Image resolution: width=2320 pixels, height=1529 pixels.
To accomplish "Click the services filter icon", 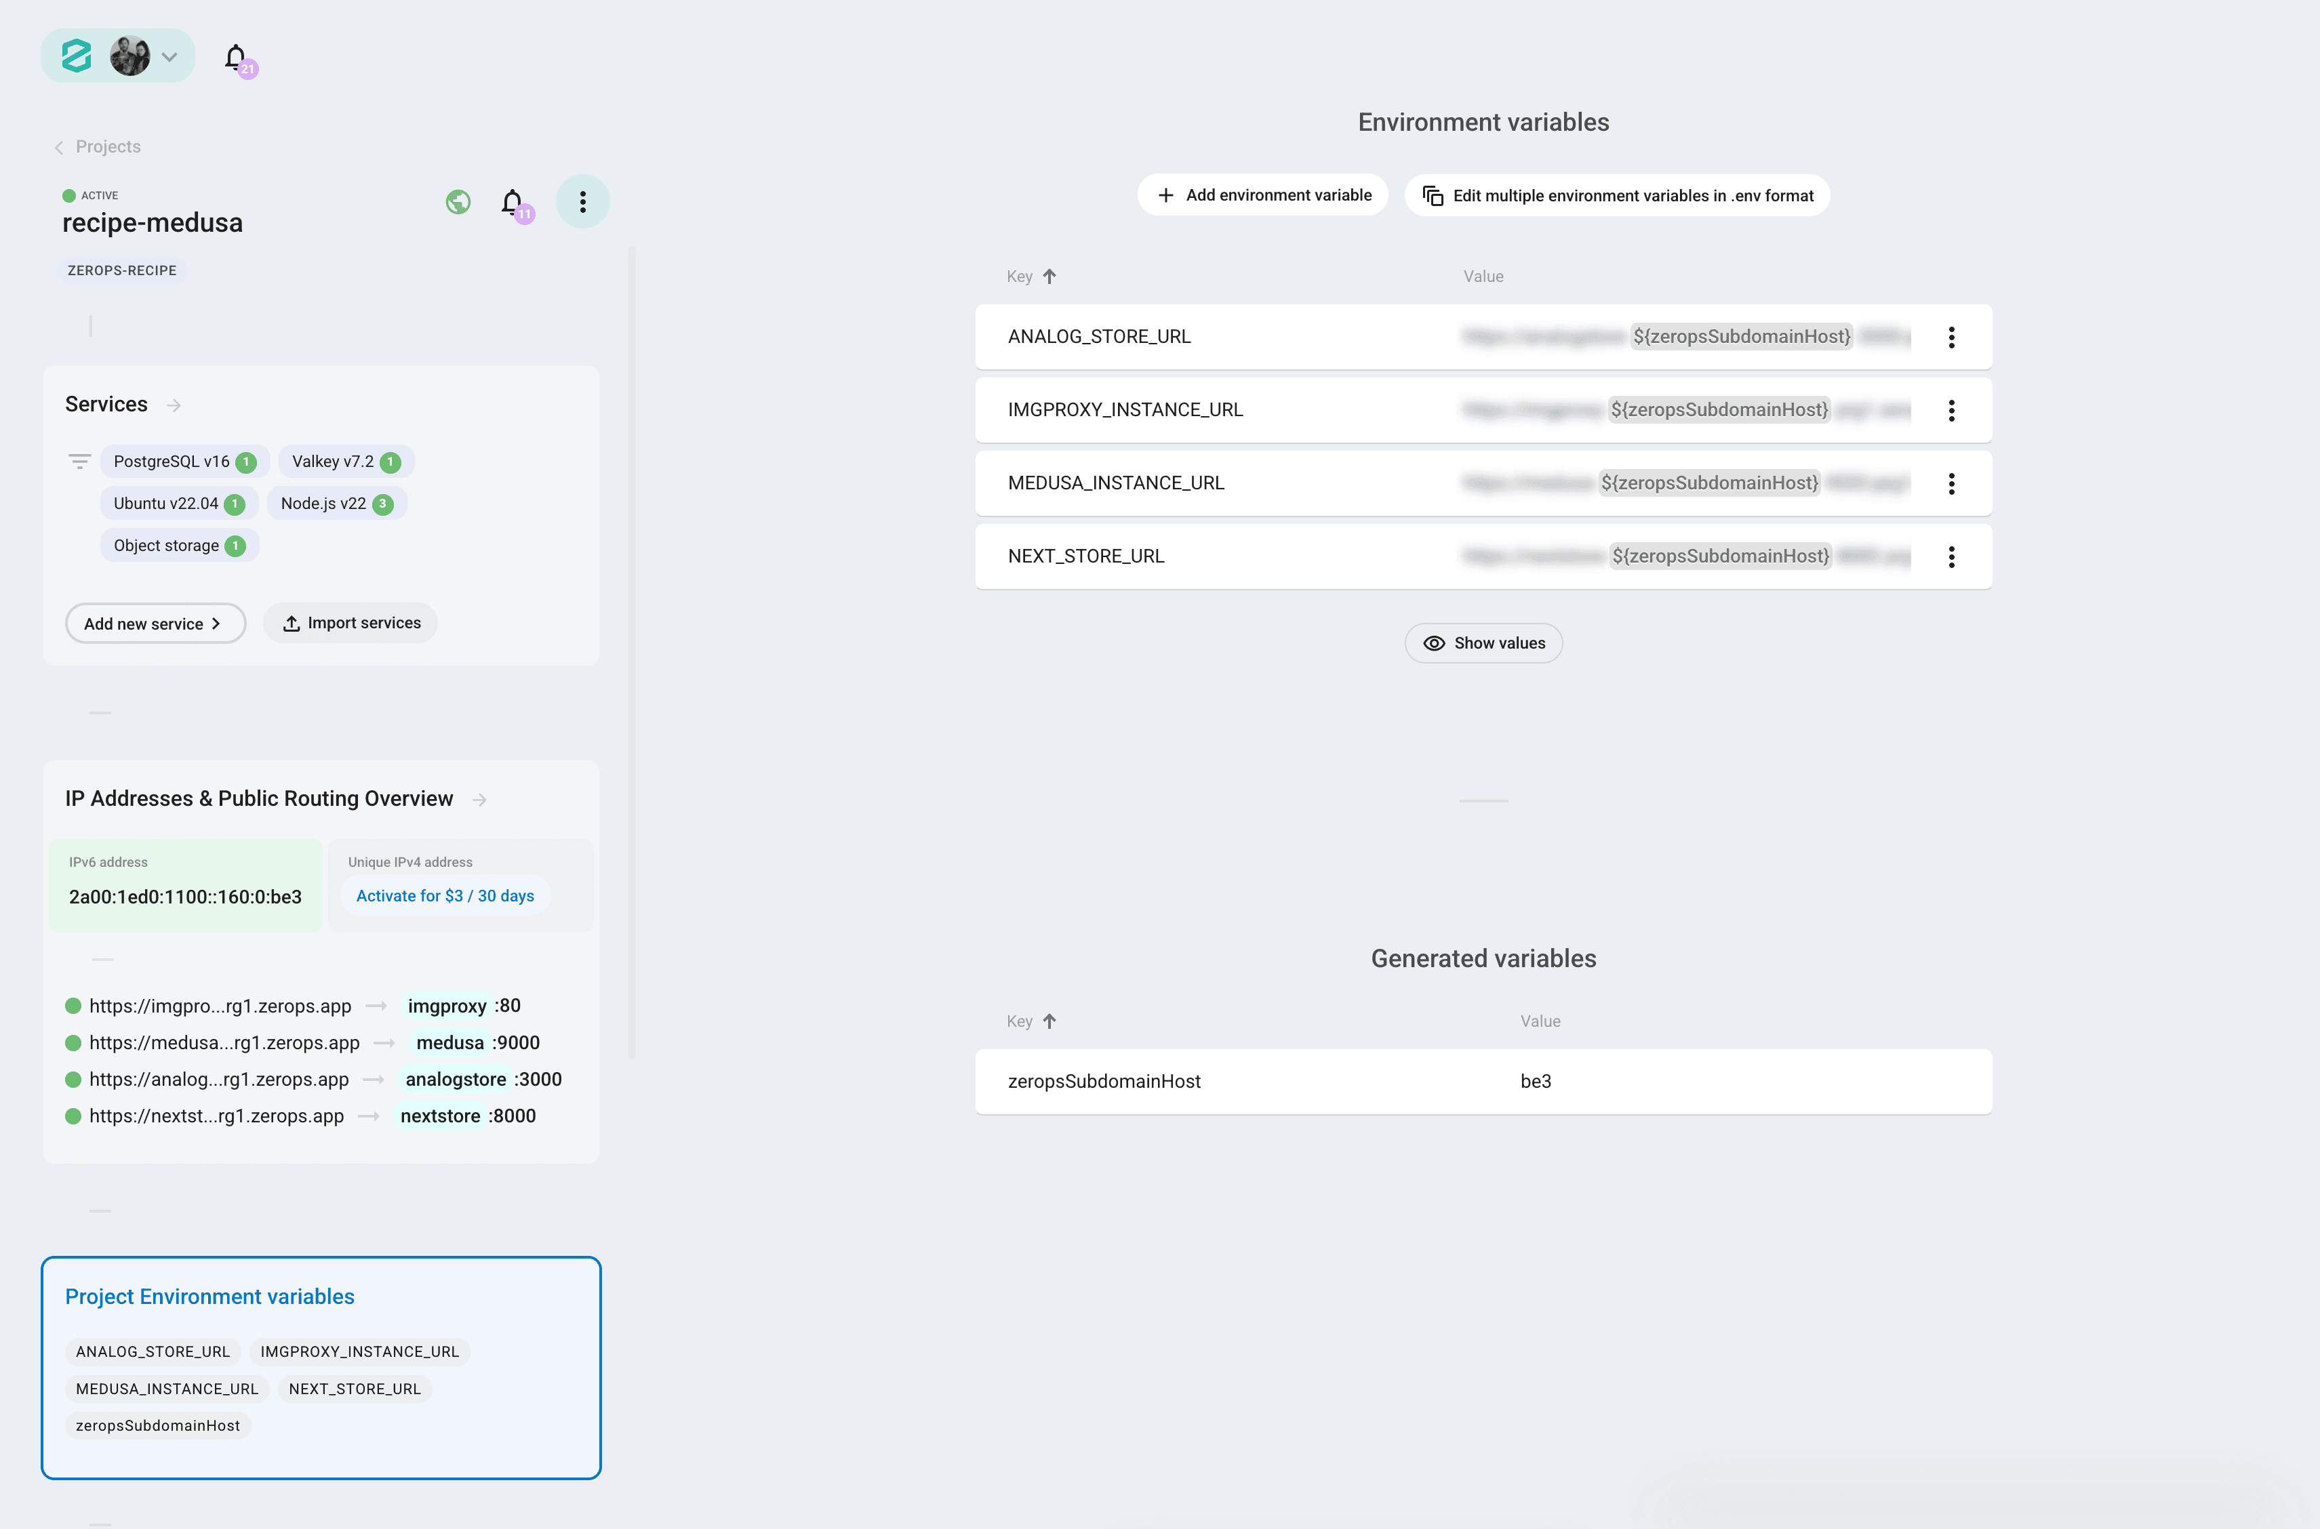I will pos(79,462).
